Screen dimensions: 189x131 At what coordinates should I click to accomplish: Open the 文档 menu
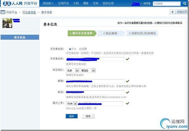coord(76,3)
